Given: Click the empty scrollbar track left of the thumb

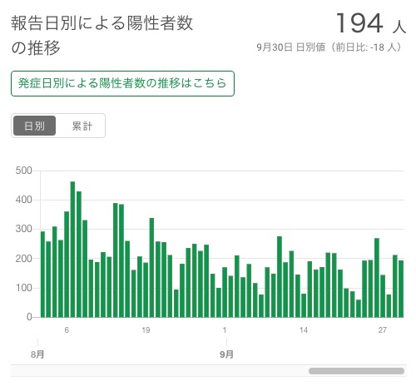Looking at the screenshot, I should (160, 371).
